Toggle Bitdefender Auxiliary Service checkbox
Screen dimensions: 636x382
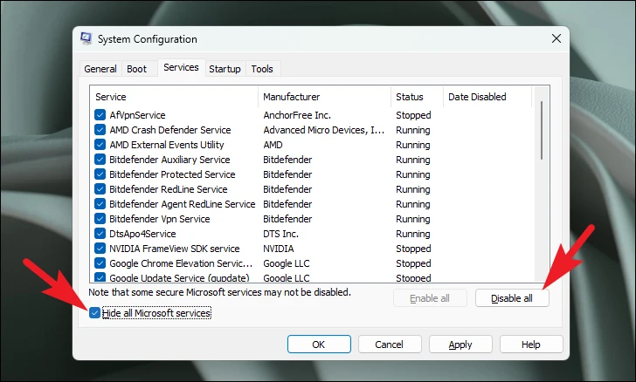coord(100,160)
